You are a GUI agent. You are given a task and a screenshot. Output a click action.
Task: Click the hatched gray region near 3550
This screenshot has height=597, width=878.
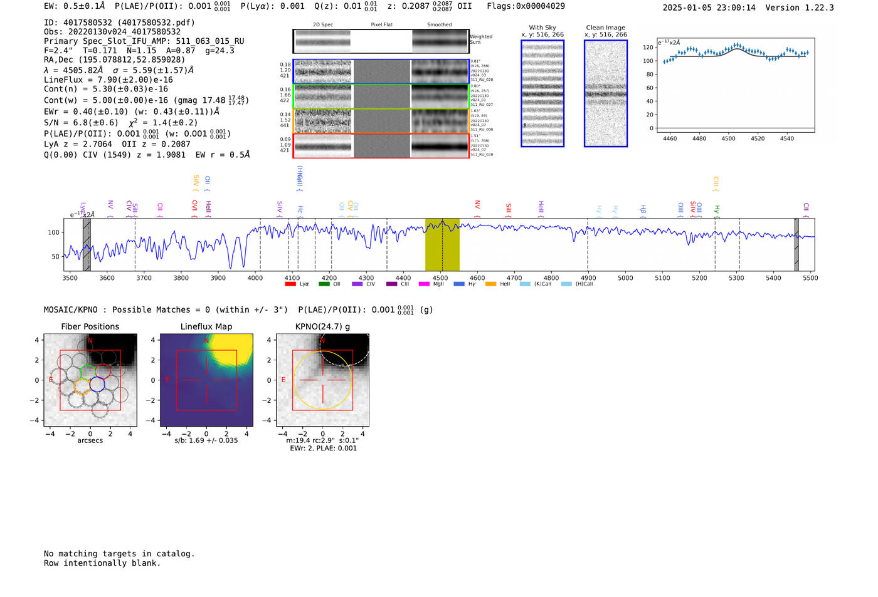pyautogui.click(x=87, y=244)
